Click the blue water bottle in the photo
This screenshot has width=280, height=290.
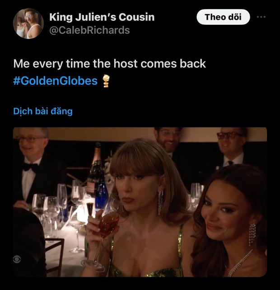[101, 195]
